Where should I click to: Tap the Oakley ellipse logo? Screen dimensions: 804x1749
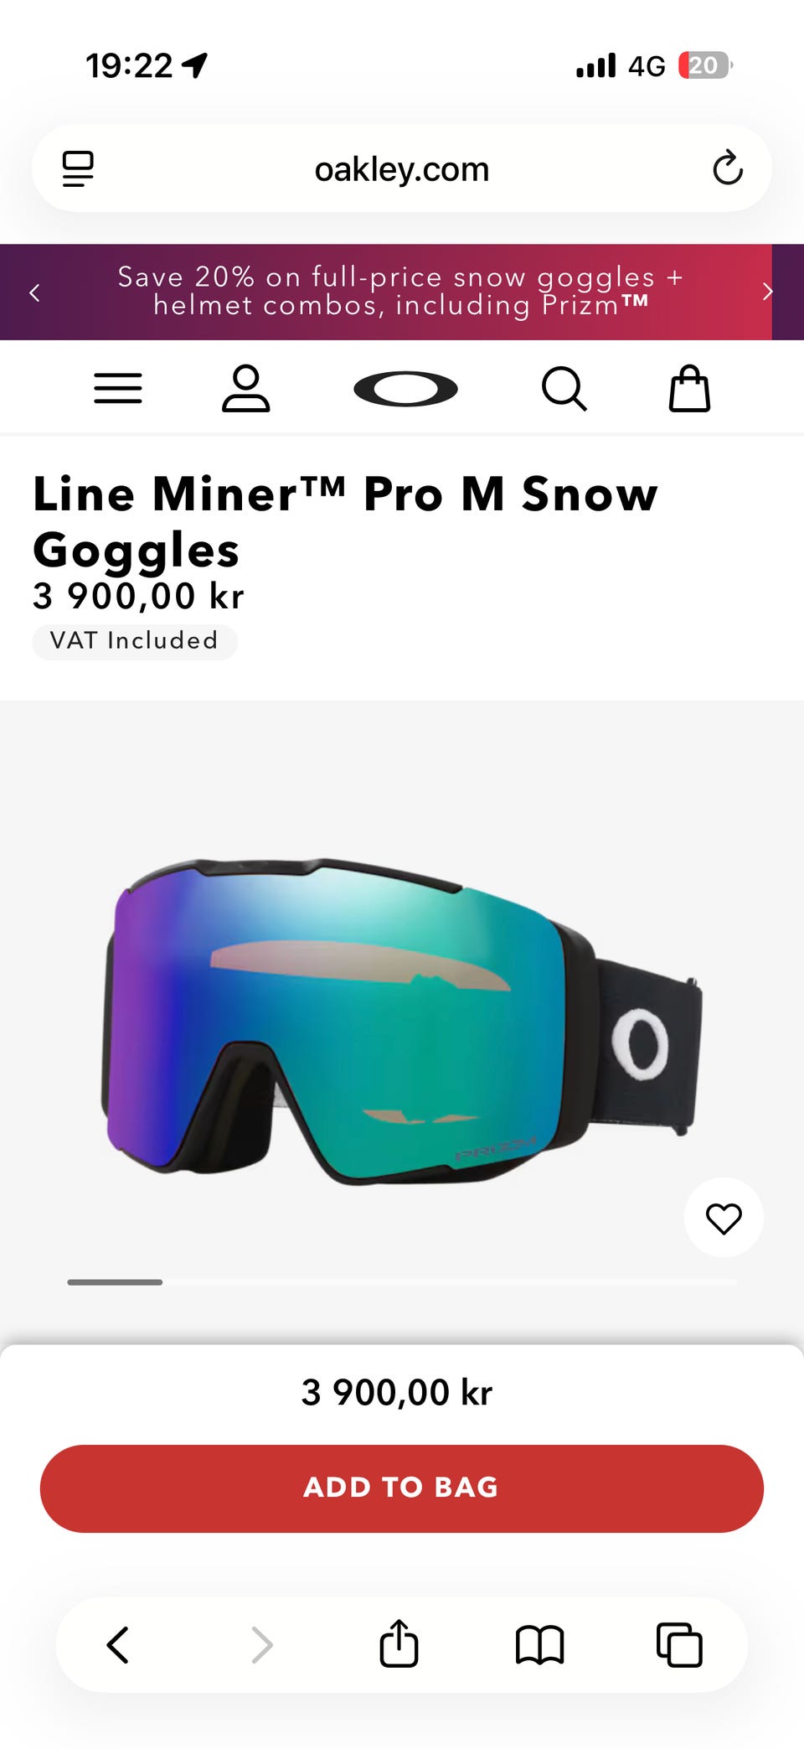(x=405, y=389)
